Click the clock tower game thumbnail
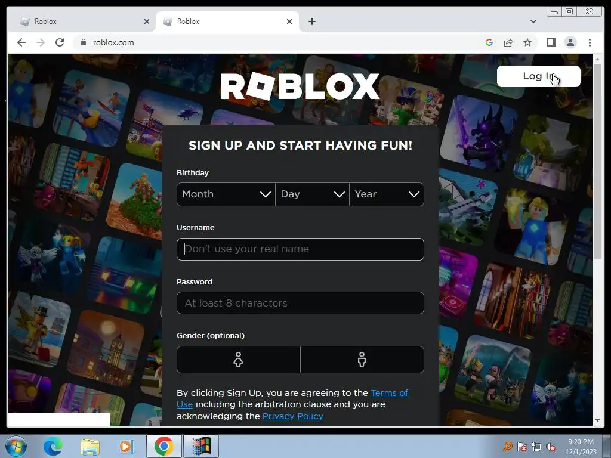 [x=106, y=348]
